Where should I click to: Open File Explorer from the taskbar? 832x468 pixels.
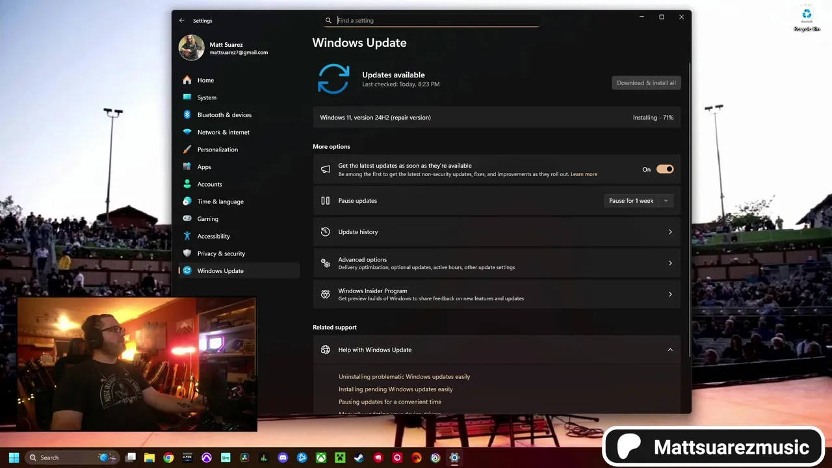[x=149, y=458]
